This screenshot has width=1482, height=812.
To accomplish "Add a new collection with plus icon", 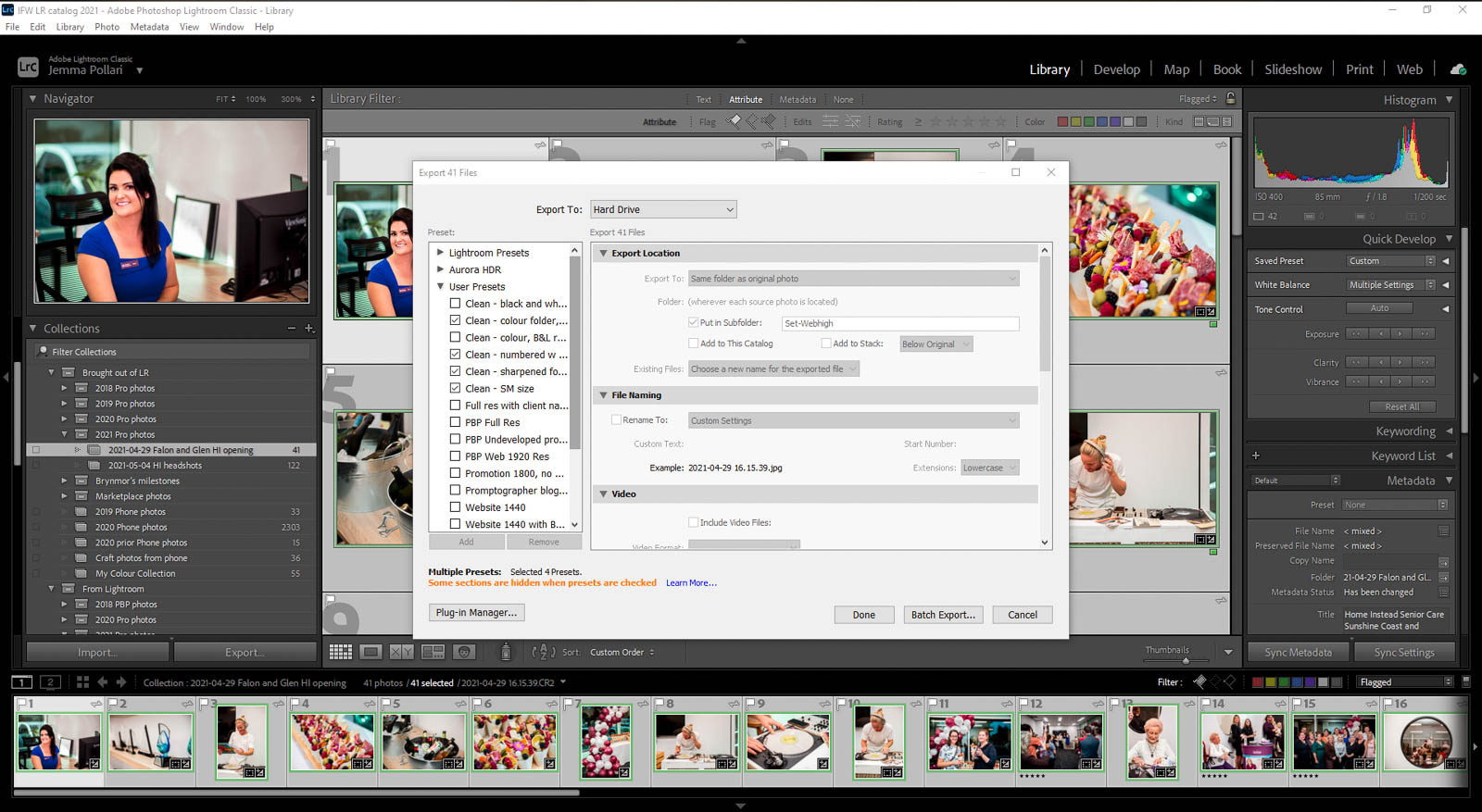I will tap(309, 329).
